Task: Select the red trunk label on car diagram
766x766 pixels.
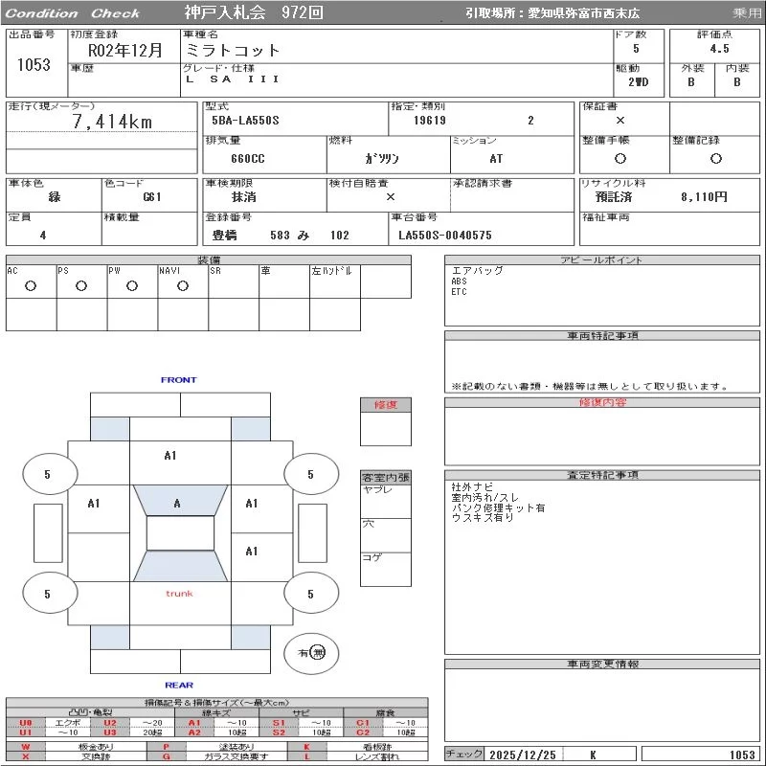Action: [x=179, y=594]
